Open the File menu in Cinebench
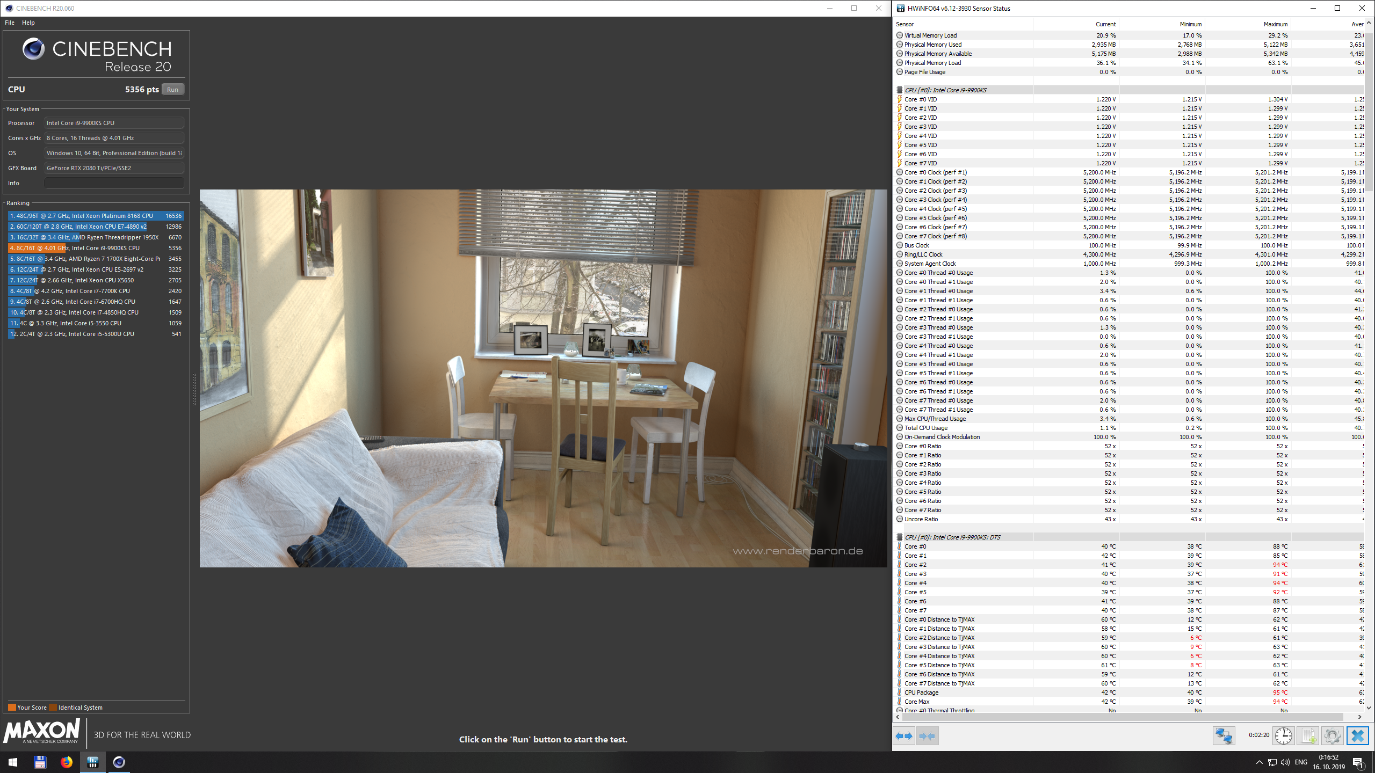This screenshot has height=773, width=1375. 10,23
